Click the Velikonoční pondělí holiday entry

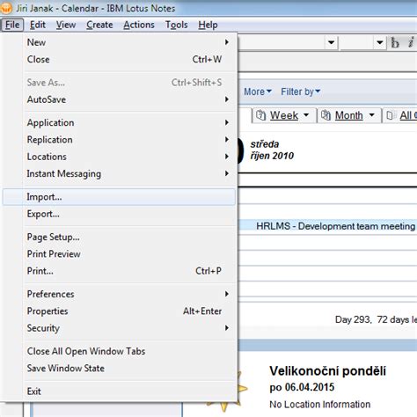coord(327,371)
